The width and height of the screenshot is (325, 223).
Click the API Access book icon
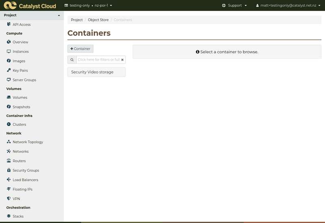[9, 24]
